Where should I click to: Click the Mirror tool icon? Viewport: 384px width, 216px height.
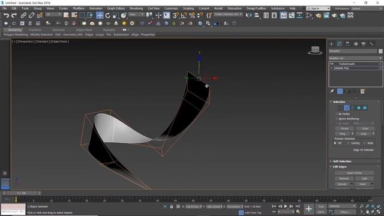point(249,16)
